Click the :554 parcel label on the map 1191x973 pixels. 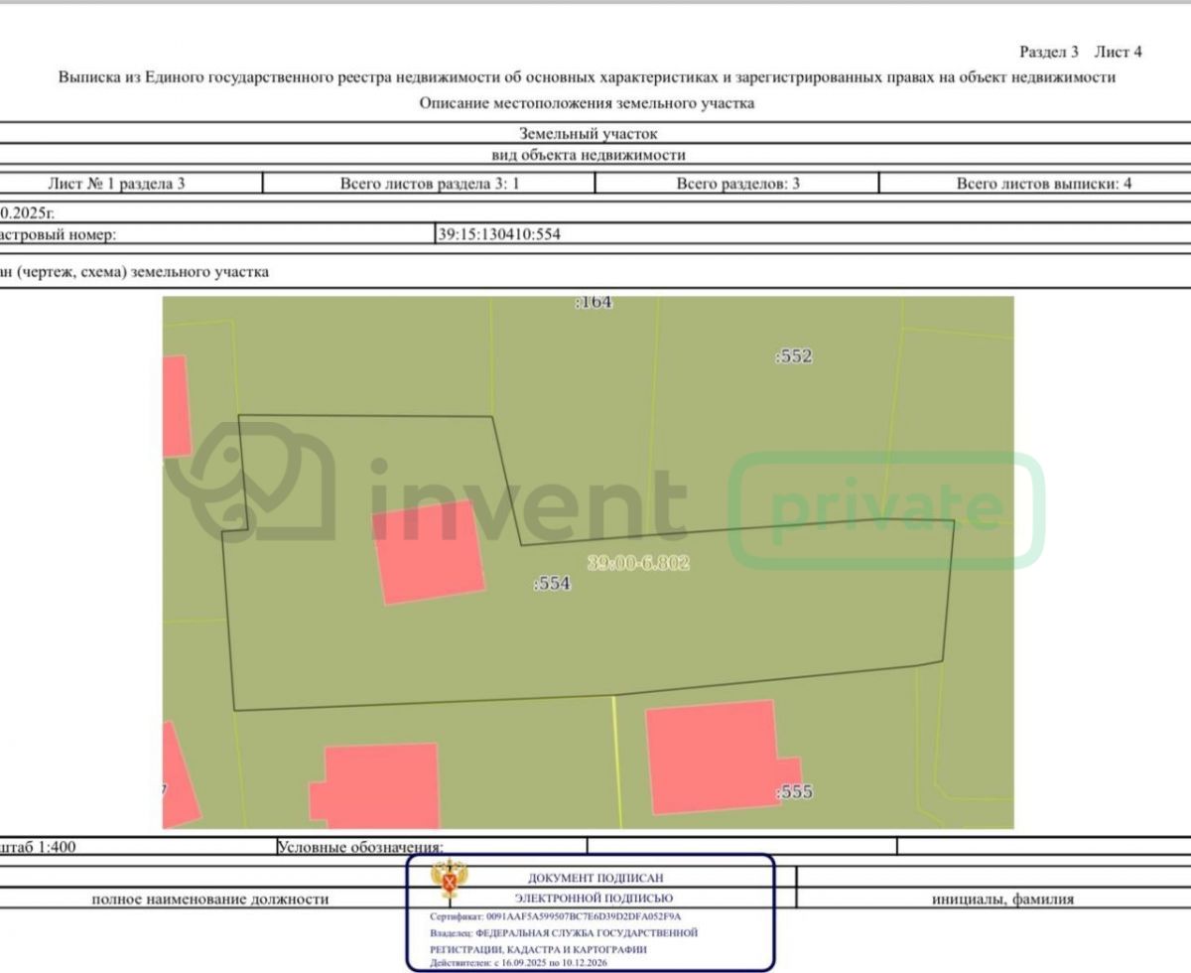552,585
